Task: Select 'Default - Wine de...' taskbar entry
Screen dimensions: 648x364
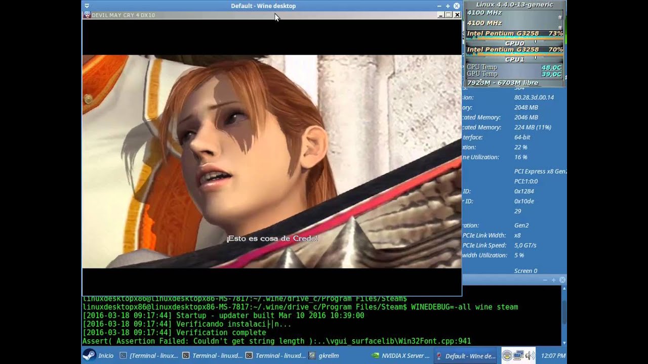Action: (466, 355)
